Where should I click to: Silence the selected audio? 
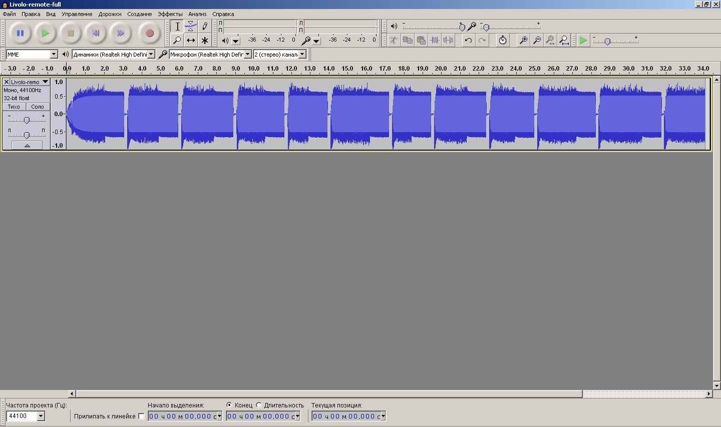[x=448, y=40]
